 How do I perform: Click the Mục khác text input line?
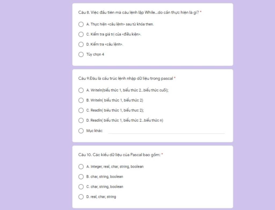pos(166,131)
